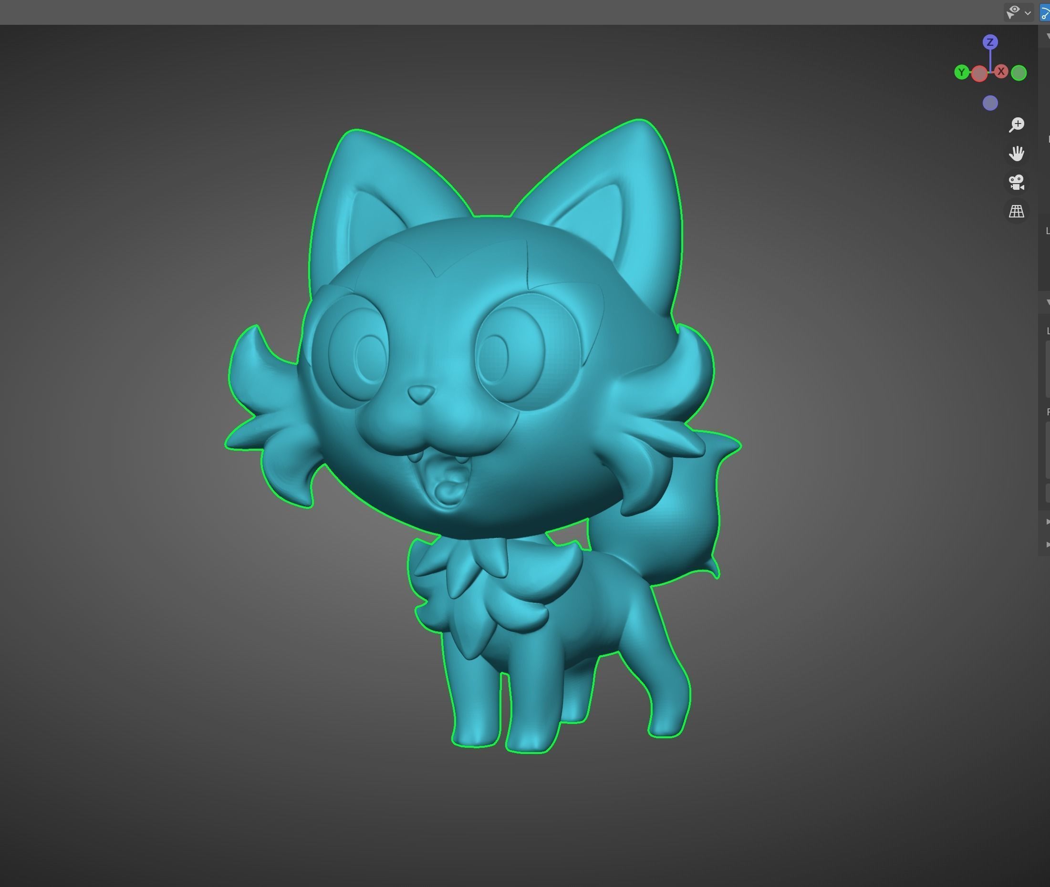Screen dimensions: 1050x887
Task: Snap view to the Z axis
Action: click(x=990, y=42)
